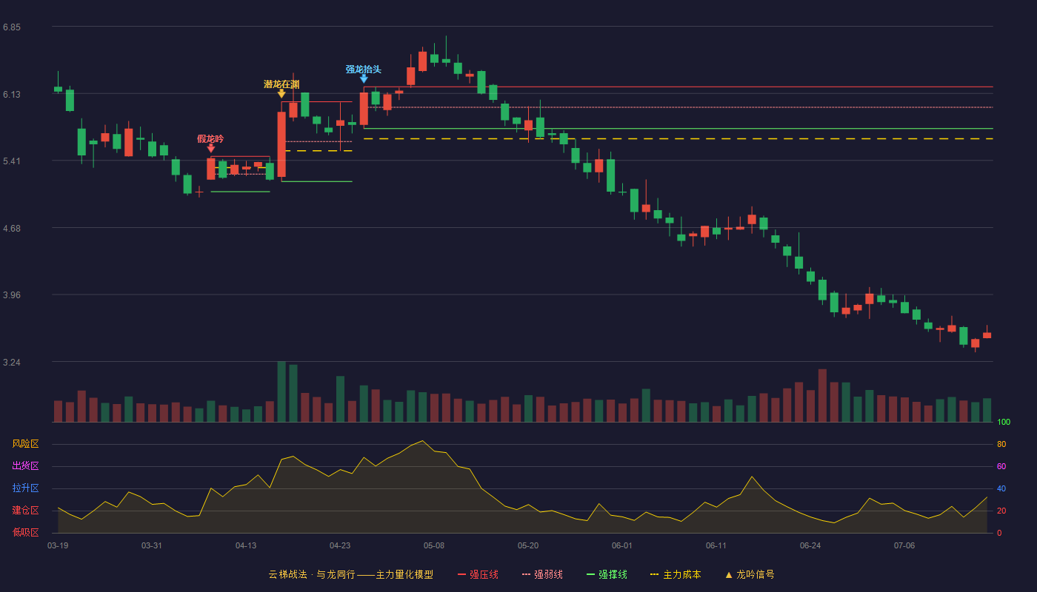Toggle the 强压线 legend series
The height and width of the screenshot is (592, 1037).
click(478, 574)
